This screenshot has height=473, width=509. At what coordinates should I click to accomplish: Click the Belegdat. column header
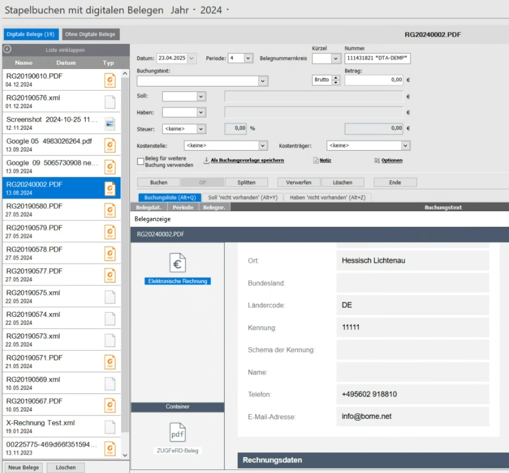point(148,207)
